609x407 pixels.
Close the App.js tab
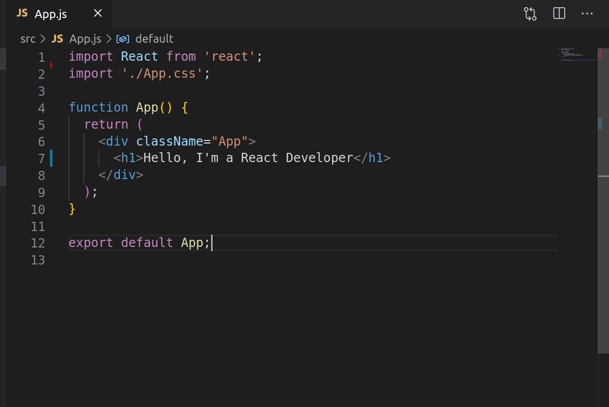(97, 13)
